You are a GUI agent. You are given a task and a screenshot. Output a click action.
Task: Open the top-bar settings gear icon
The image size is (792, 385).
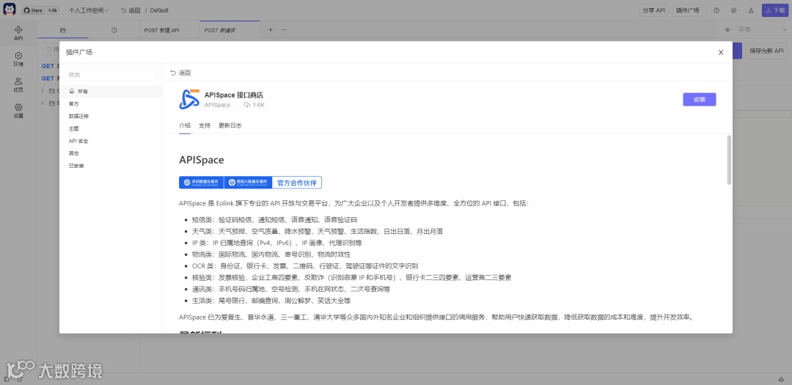point(734,10)
